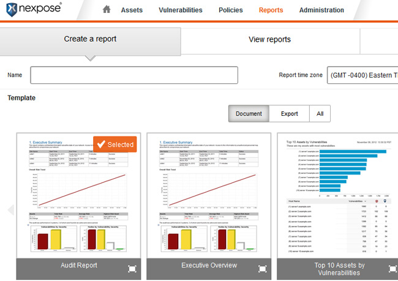Click the Selected badge on Audit Report

click(x=115, y=144)
